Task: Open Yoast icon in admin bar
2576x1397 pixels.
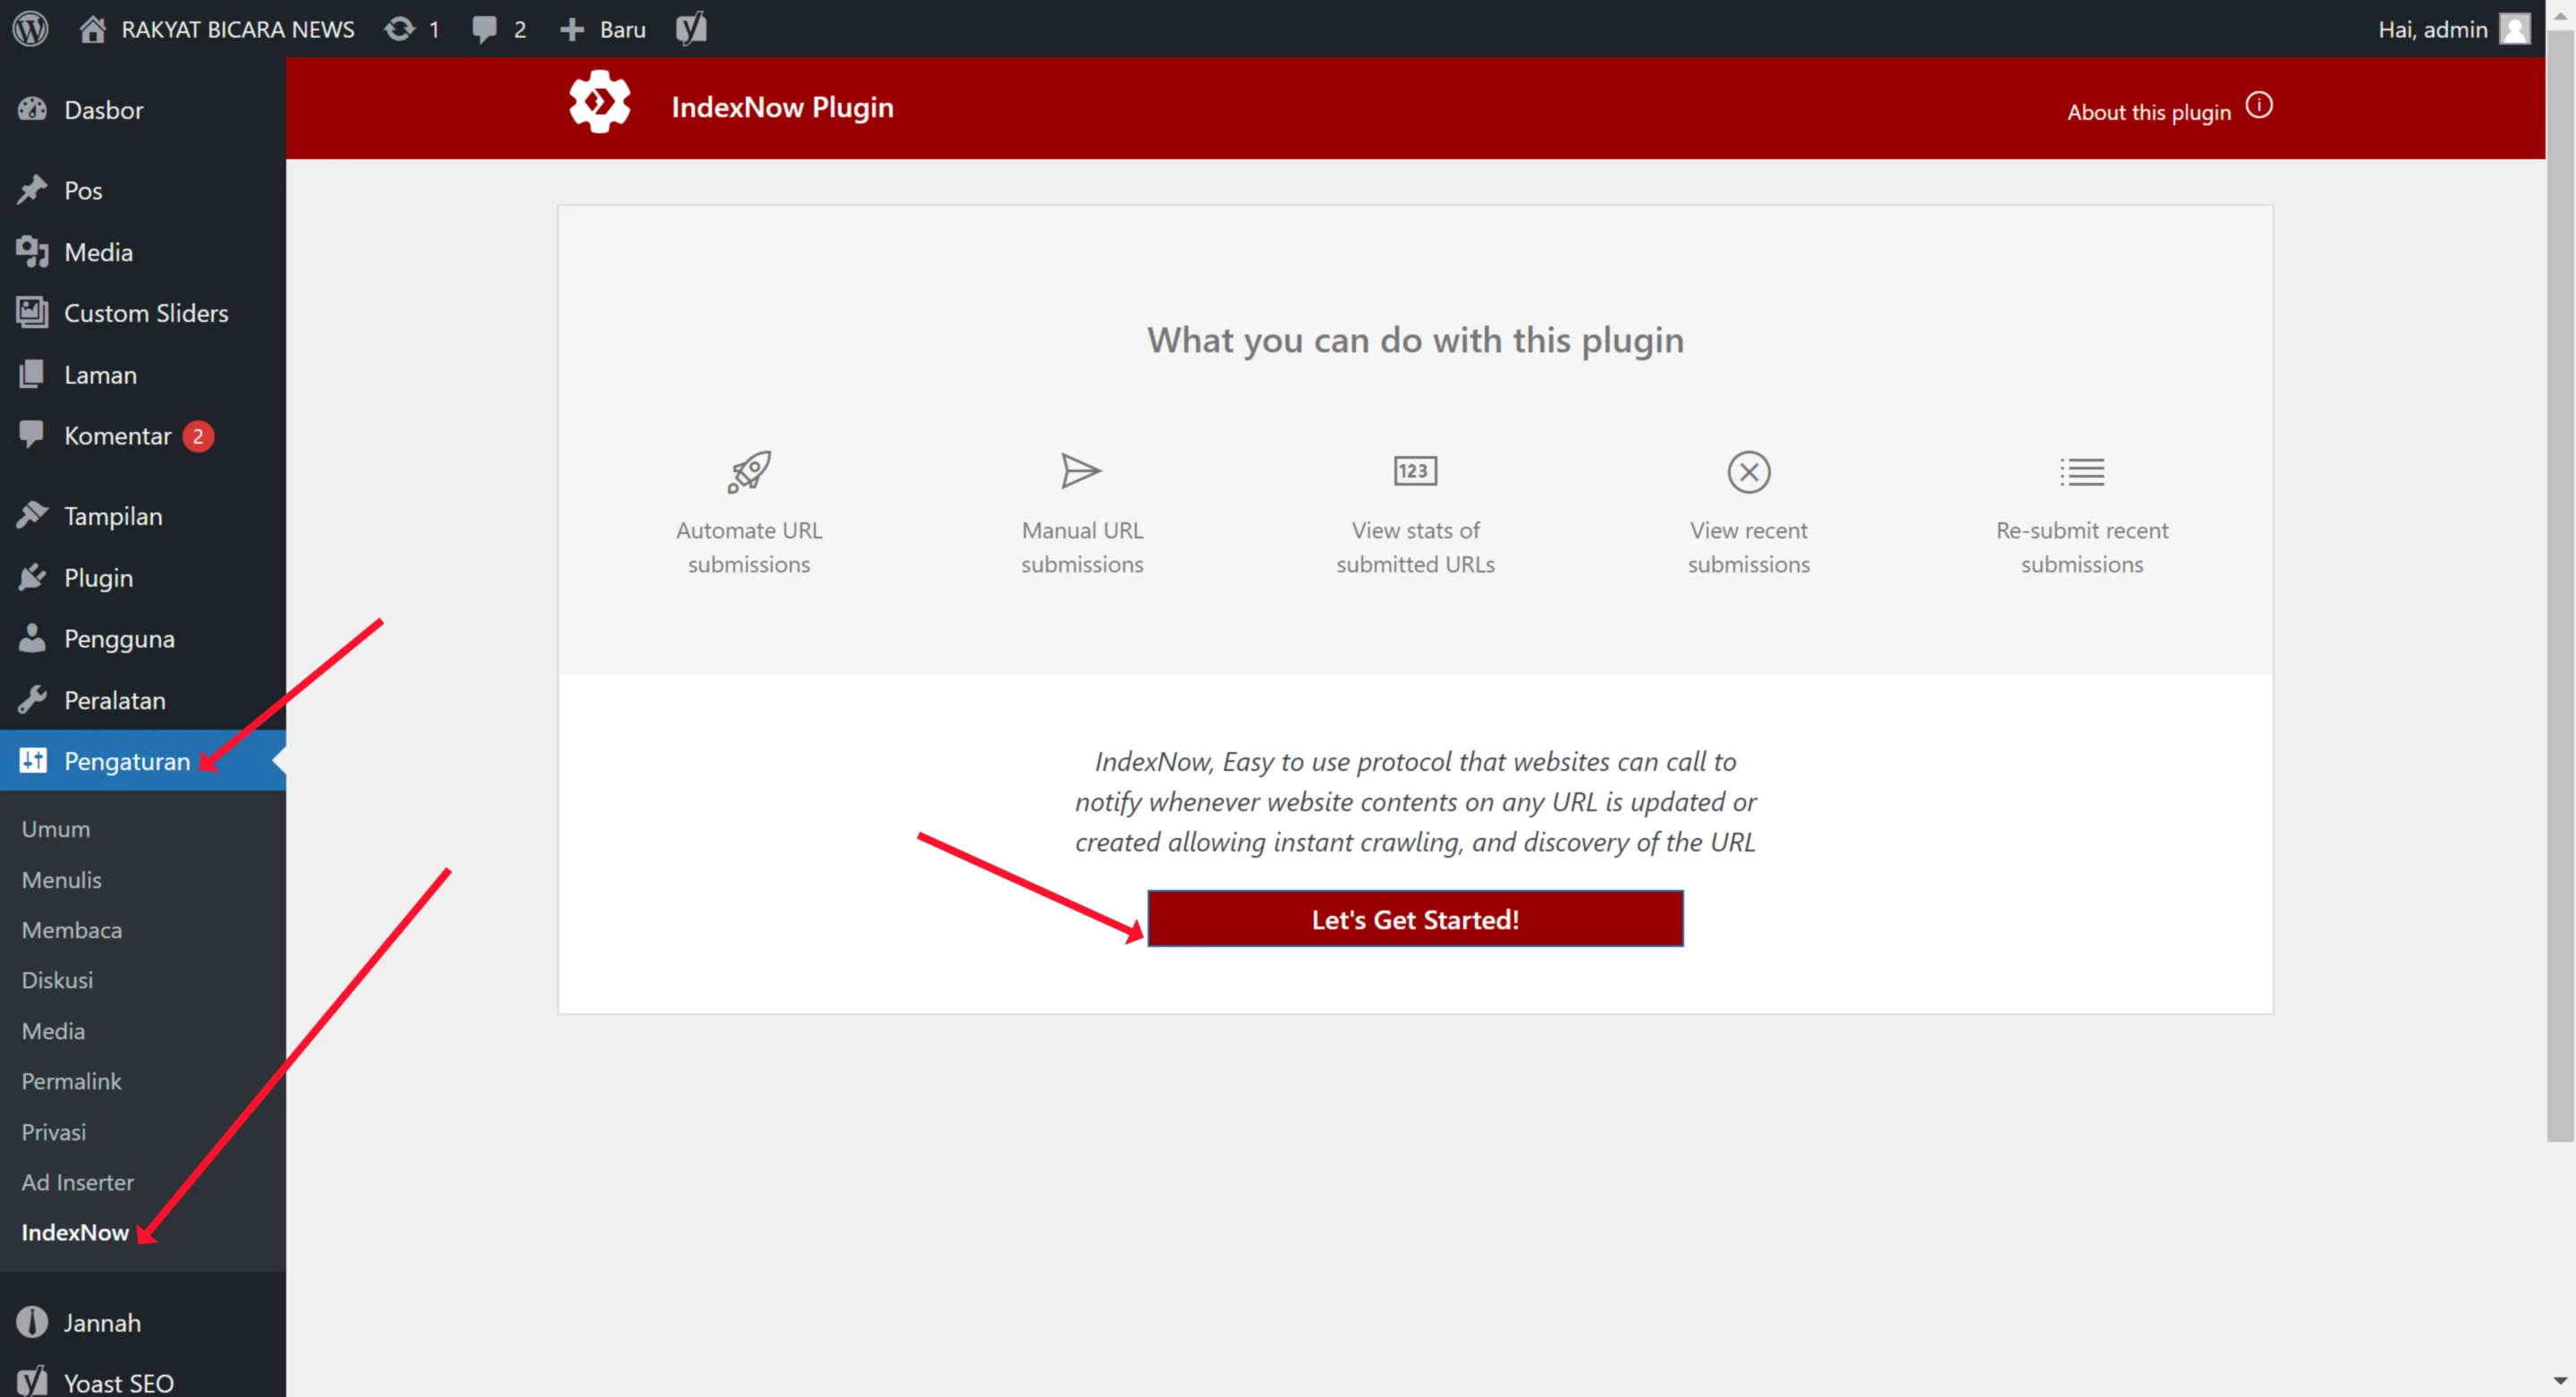Action: tap(691, 28)
